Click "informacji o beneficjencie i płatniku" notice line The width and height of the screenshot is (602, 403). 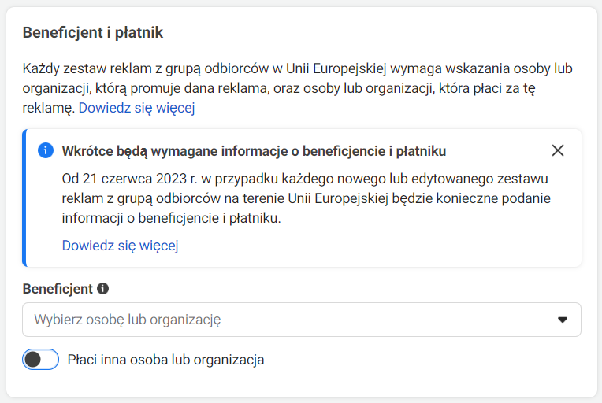(x=171, y=218)
